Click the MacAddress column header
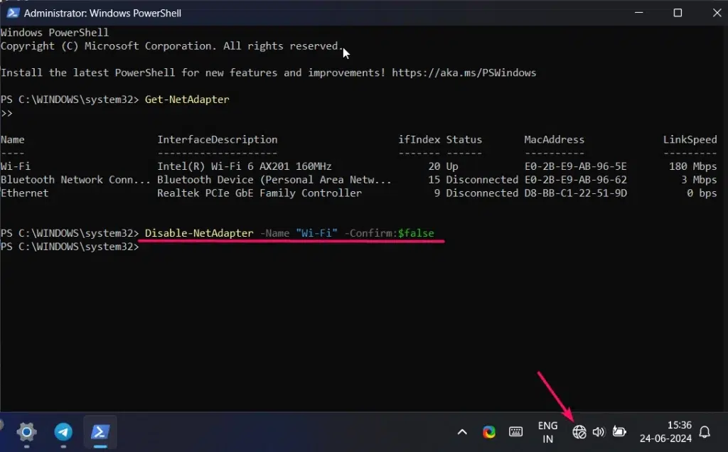728x452 pixels. (554, 140)
